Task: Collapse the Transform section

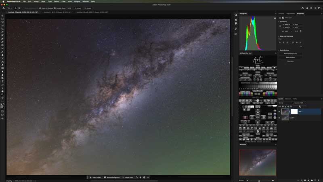Action: (279, 21)
